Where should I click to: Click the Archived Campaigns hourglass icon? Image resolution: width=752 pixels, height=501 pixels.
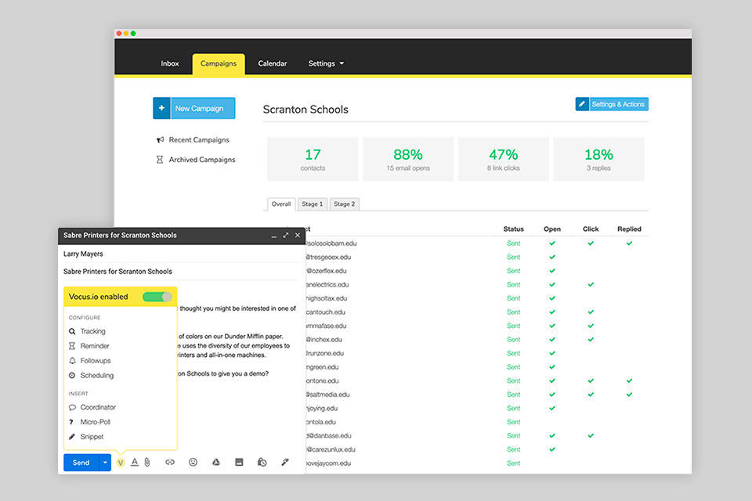pyautogui.click(x=160, y=160)
